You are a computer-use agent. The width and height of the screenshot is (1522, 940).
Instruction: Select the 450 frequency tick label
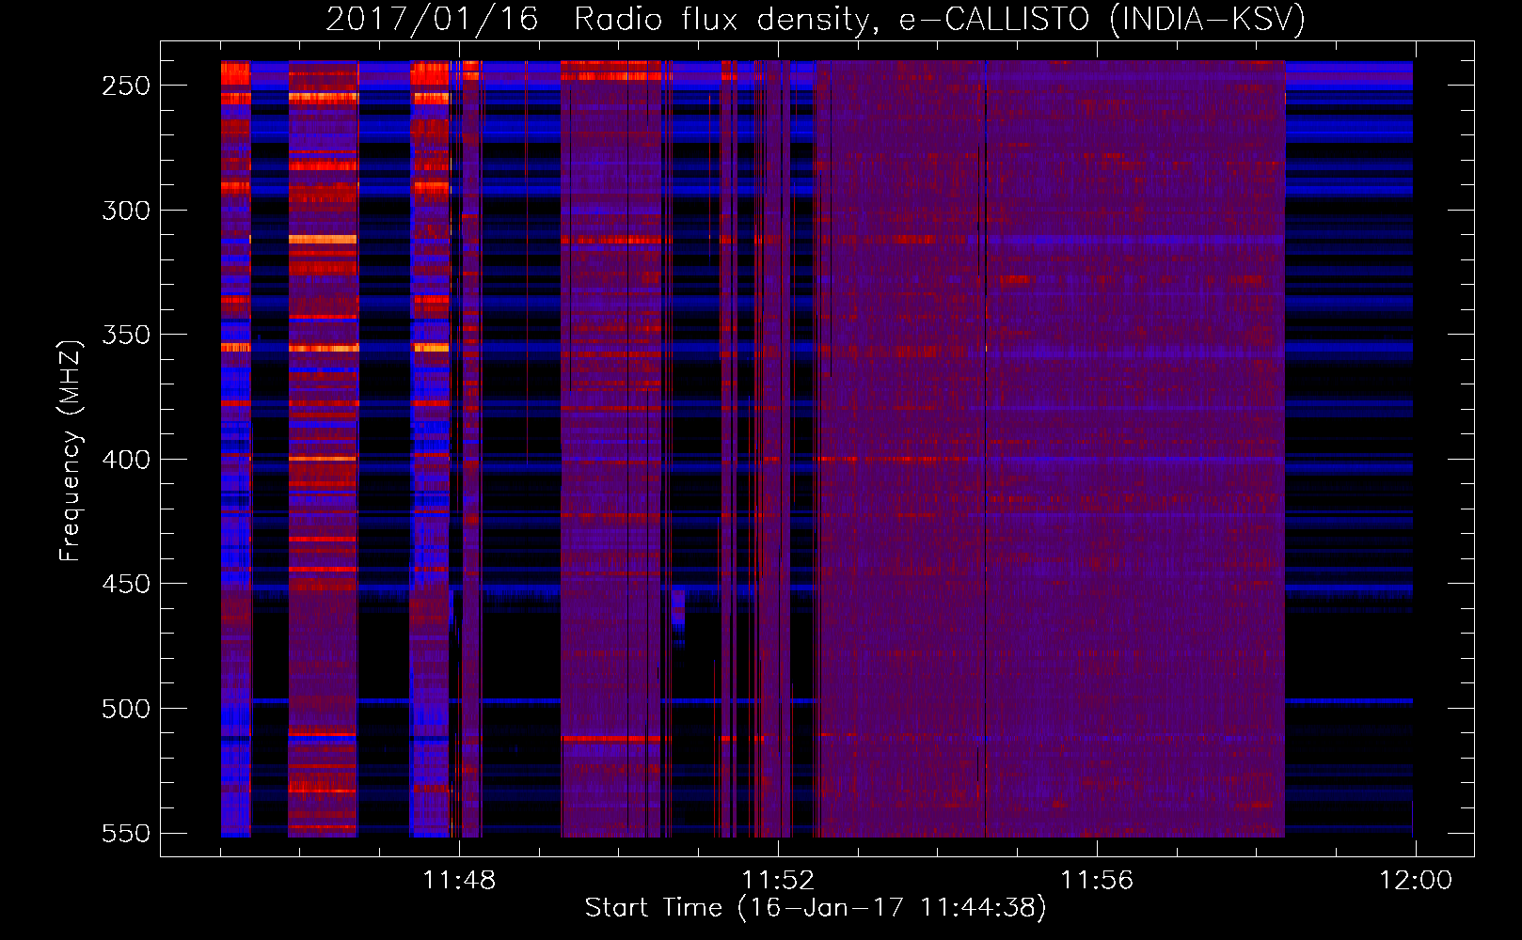[x=126, y=584]
